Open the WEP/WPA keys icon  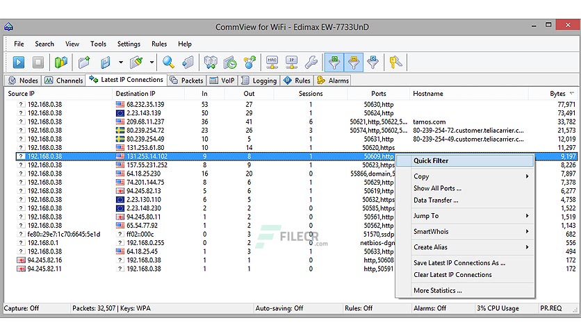(x=395, y=62)
